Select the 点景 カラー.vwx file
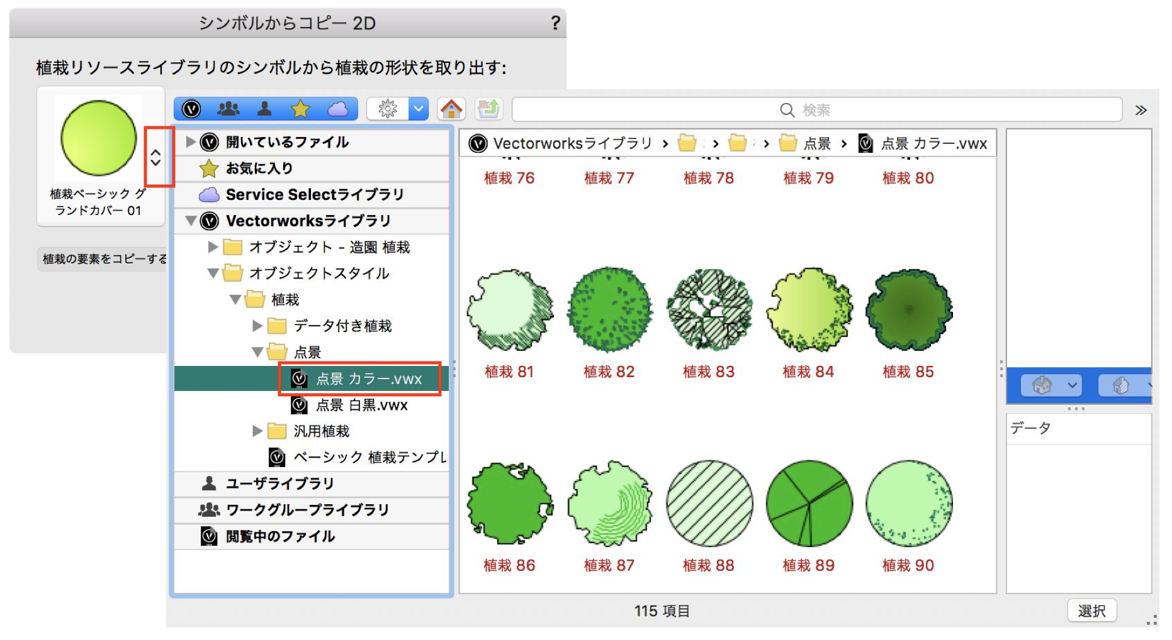The height and width of the screenshot is (640, 1172). (x=312, y=378)
